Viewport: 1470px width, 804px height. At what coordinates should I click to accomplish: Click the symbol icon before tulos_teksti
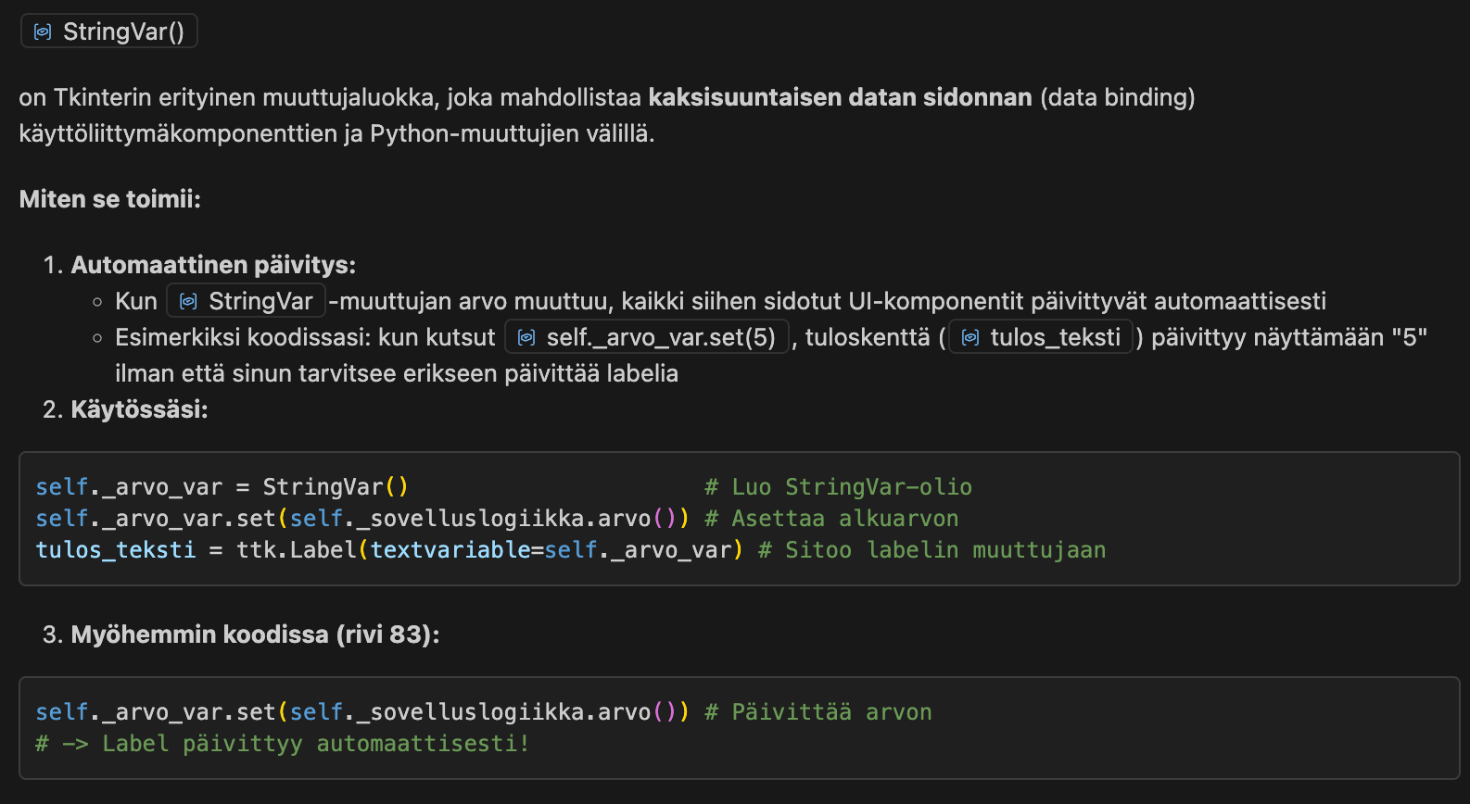(x=970, y=337)
